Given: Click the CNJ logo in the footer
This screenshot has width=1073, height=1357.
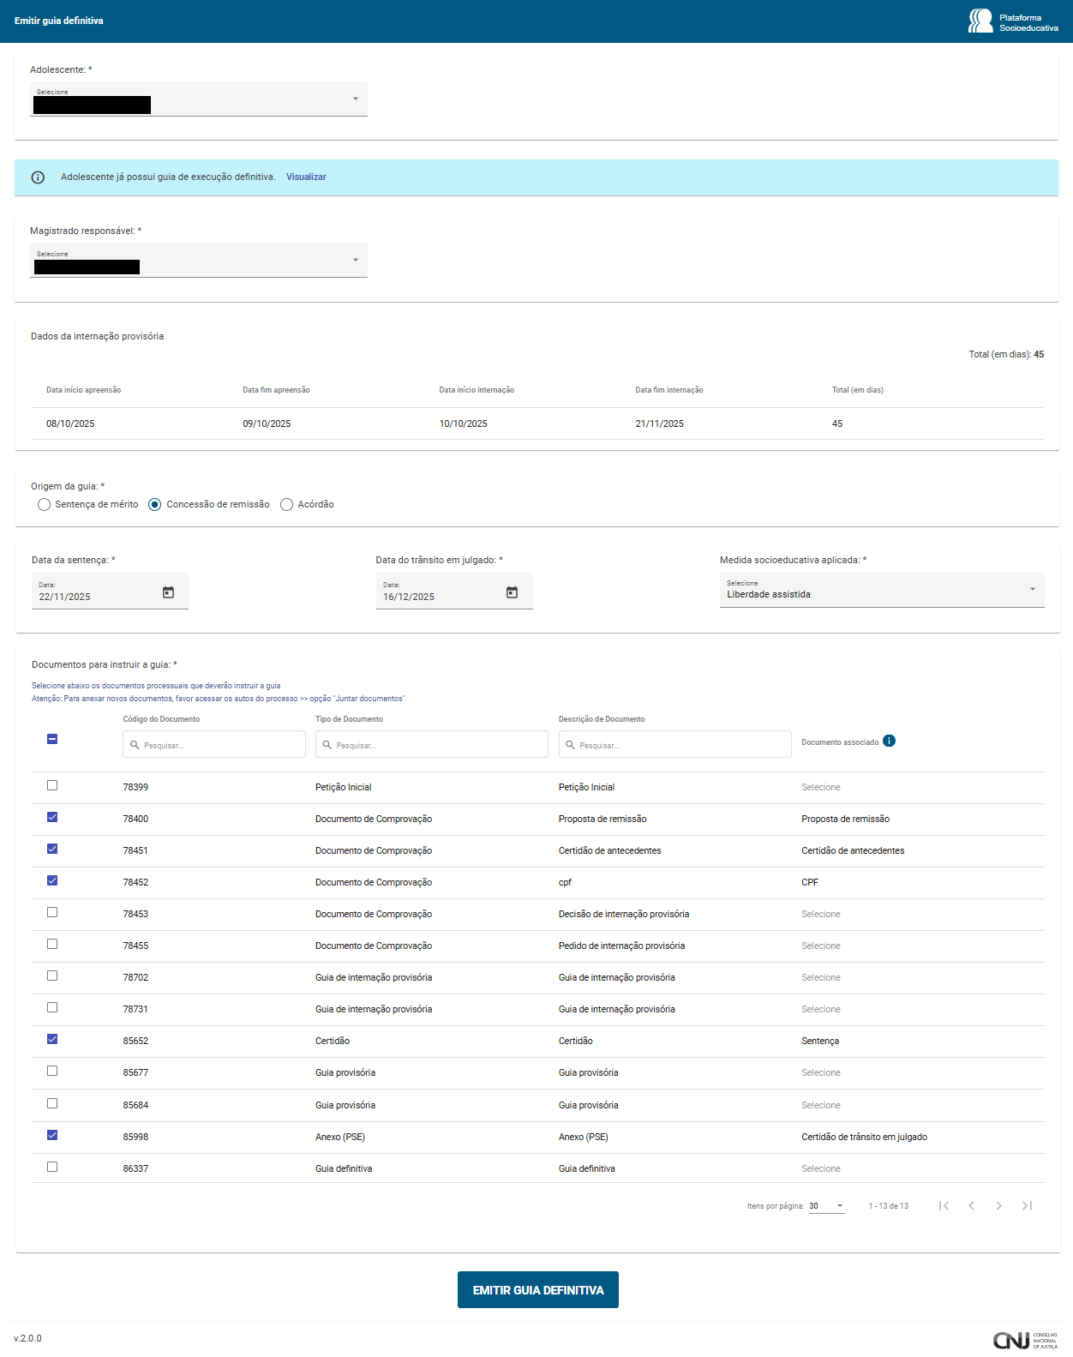Looking at the screenshot, I should pos(1025,1341).
